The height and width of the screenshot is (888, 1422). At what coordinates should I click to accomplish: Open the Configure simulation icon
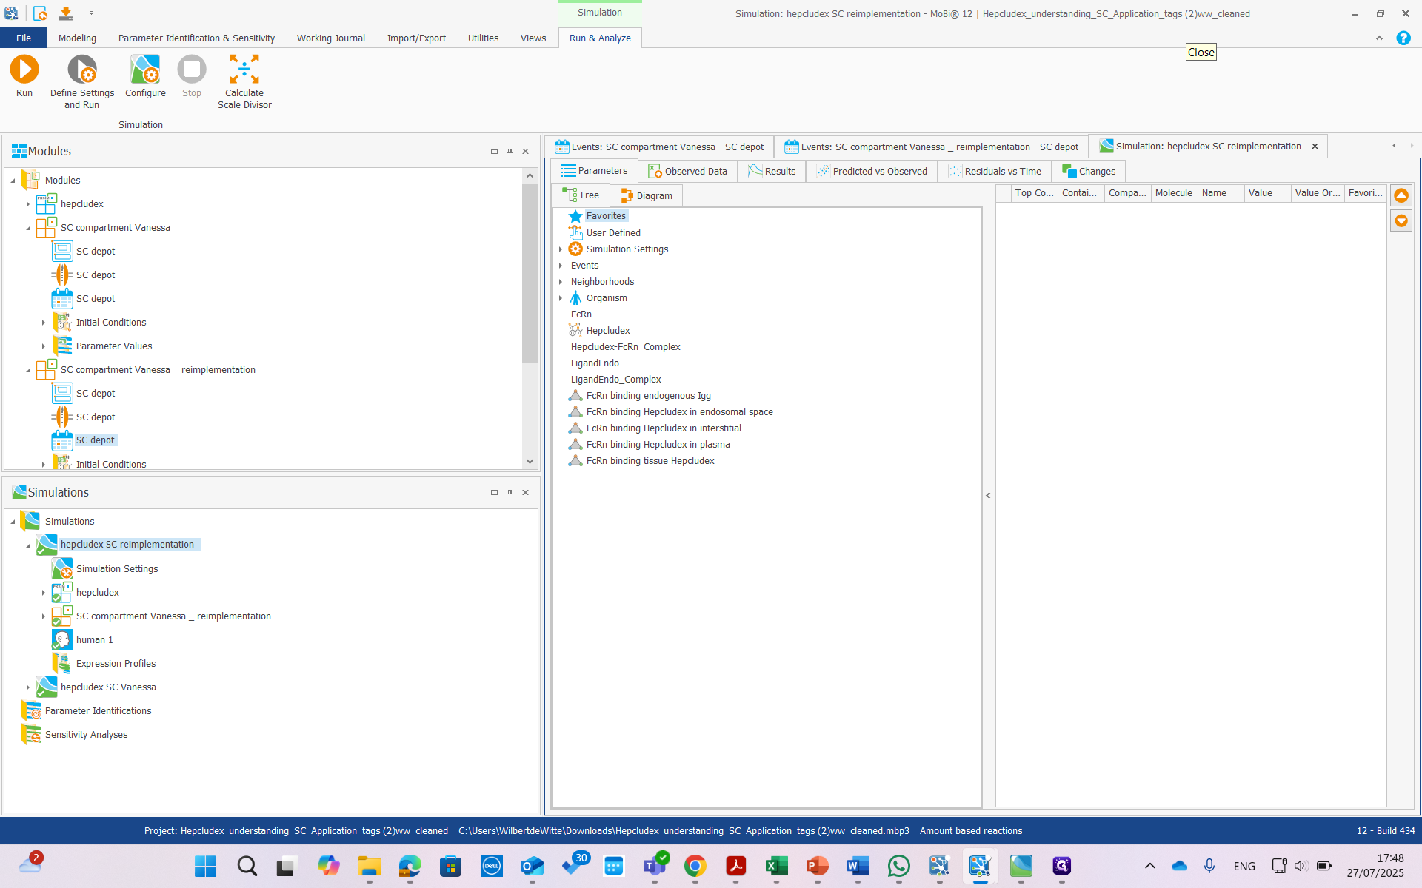(145, 70)
